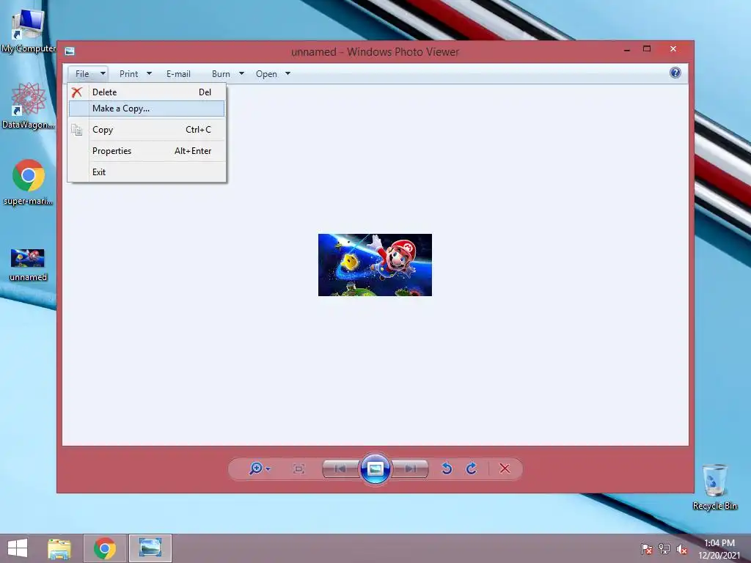Select the DataWagon desktop shortcut
This screenshot has height=563, width=751.
[29, 106]
